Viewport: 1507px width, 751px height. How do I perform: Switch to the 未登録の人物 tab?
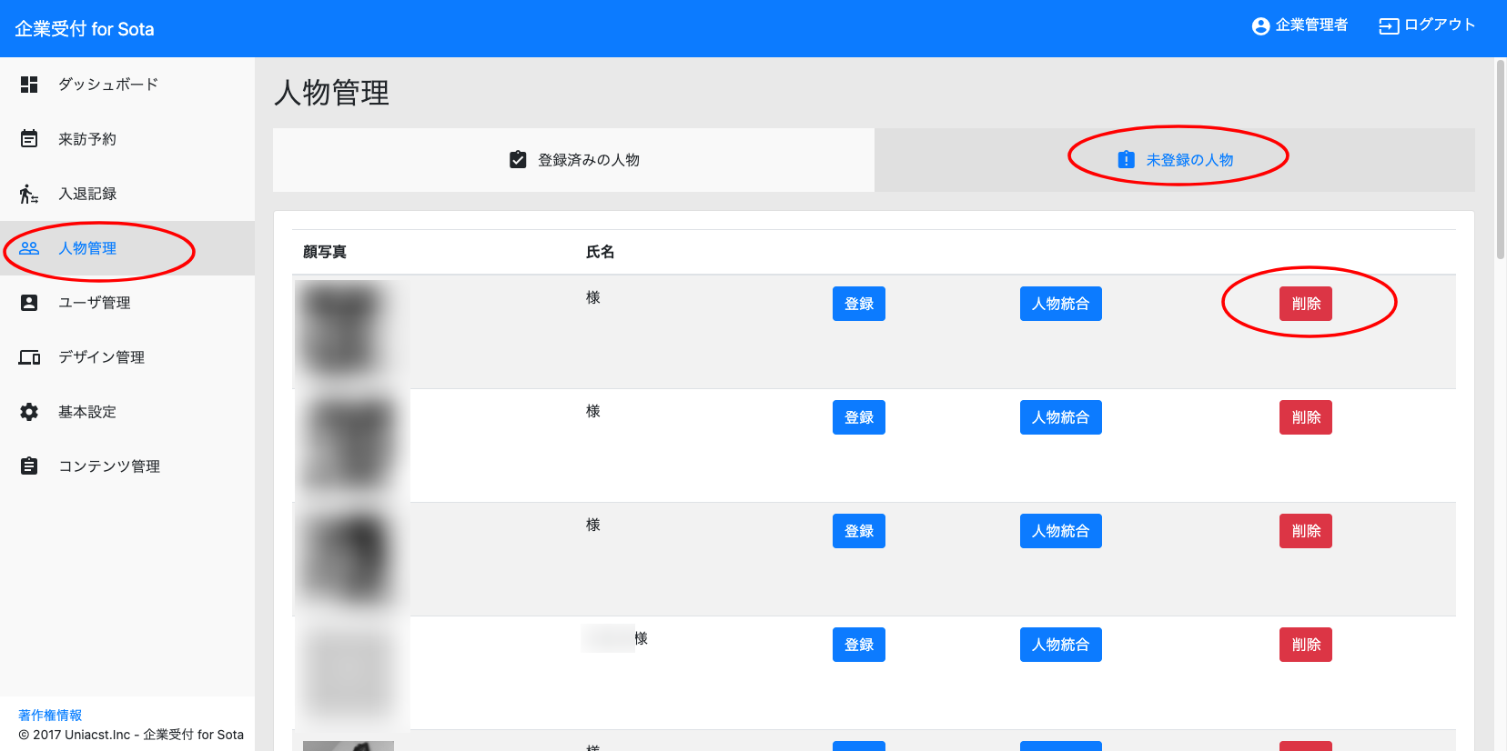tap(1175, 160)
